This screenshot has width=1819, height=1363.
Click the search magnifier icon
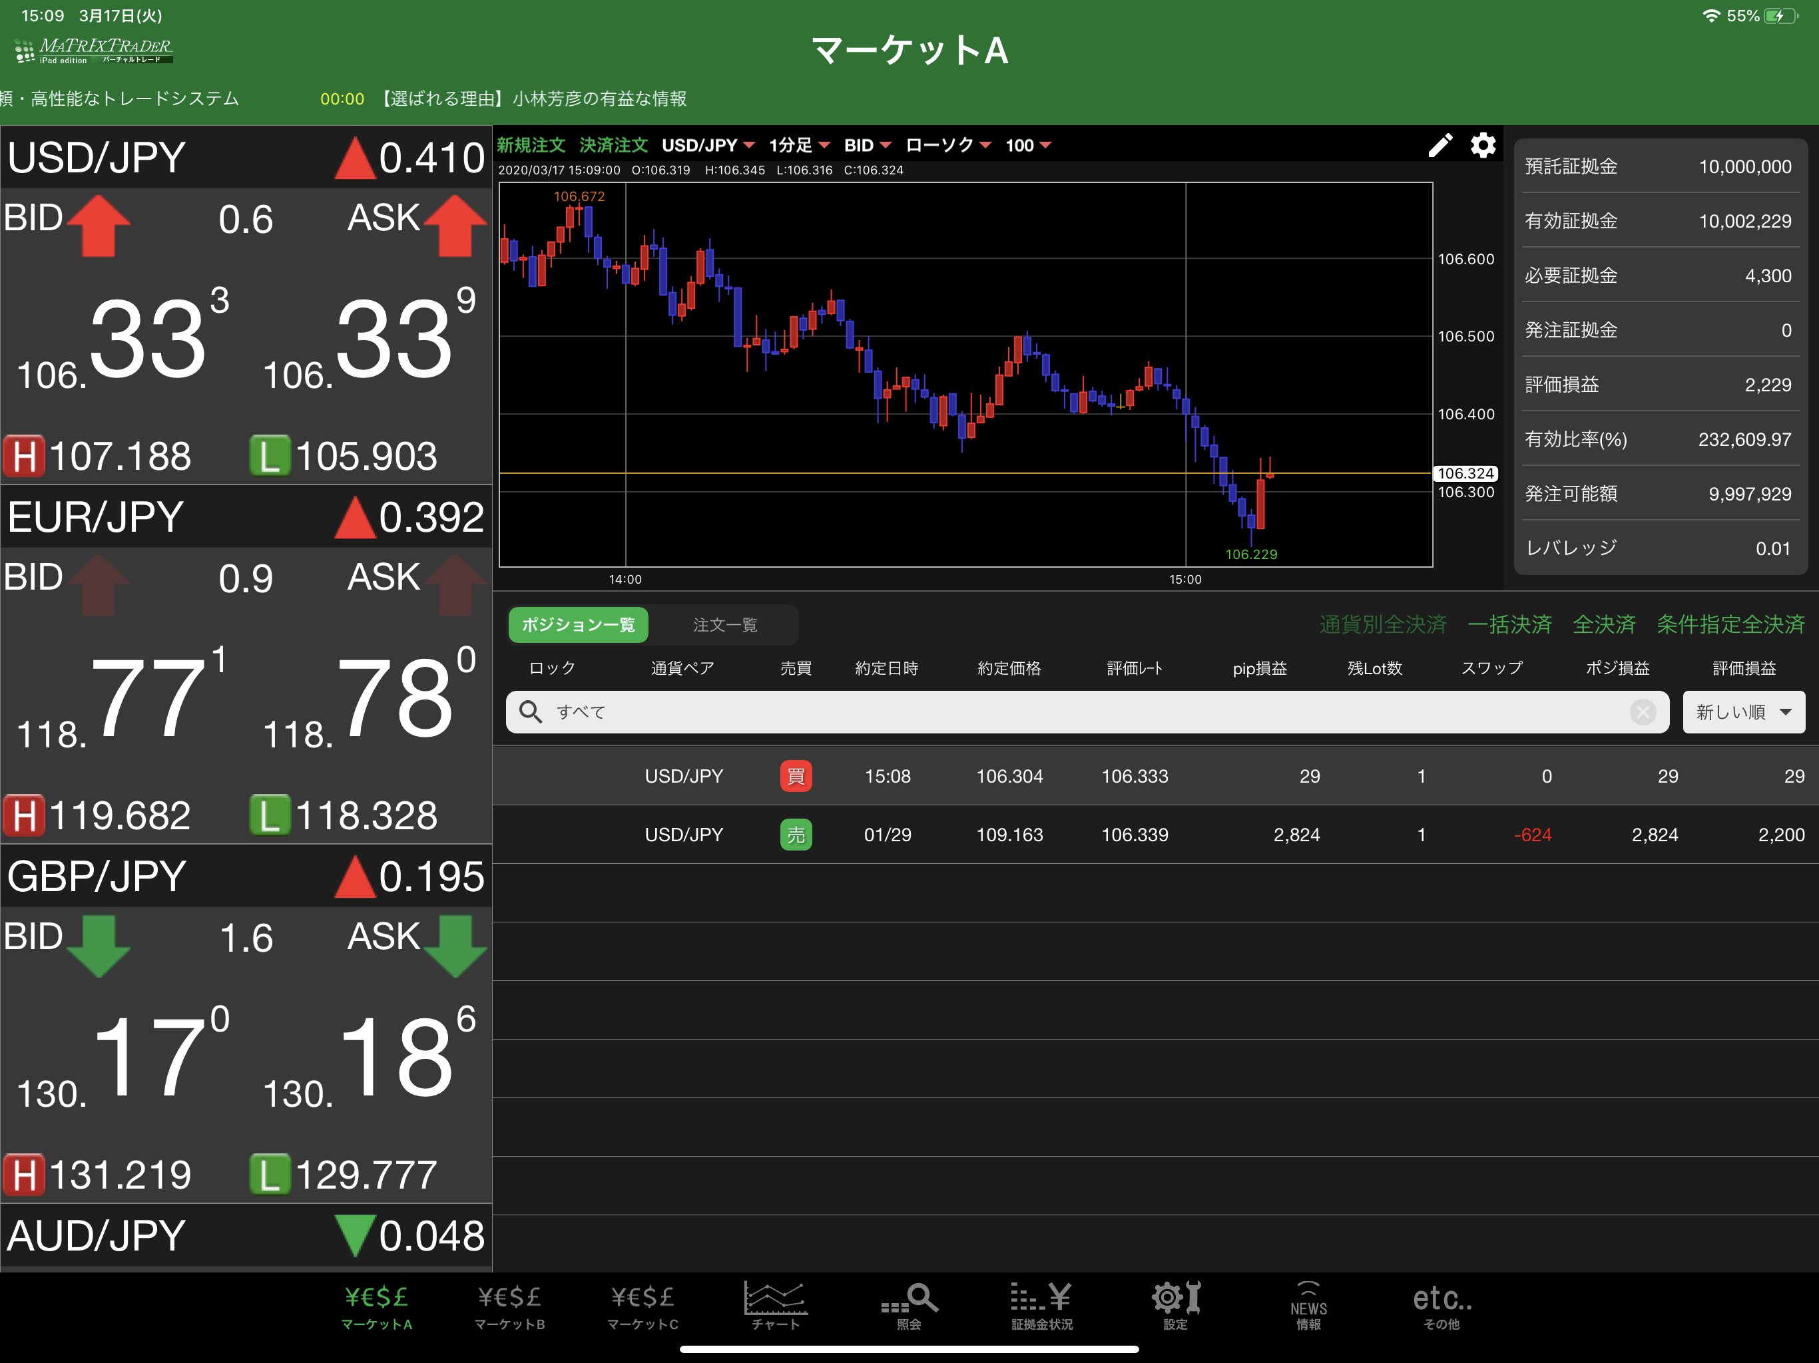(x=531, y=712)
